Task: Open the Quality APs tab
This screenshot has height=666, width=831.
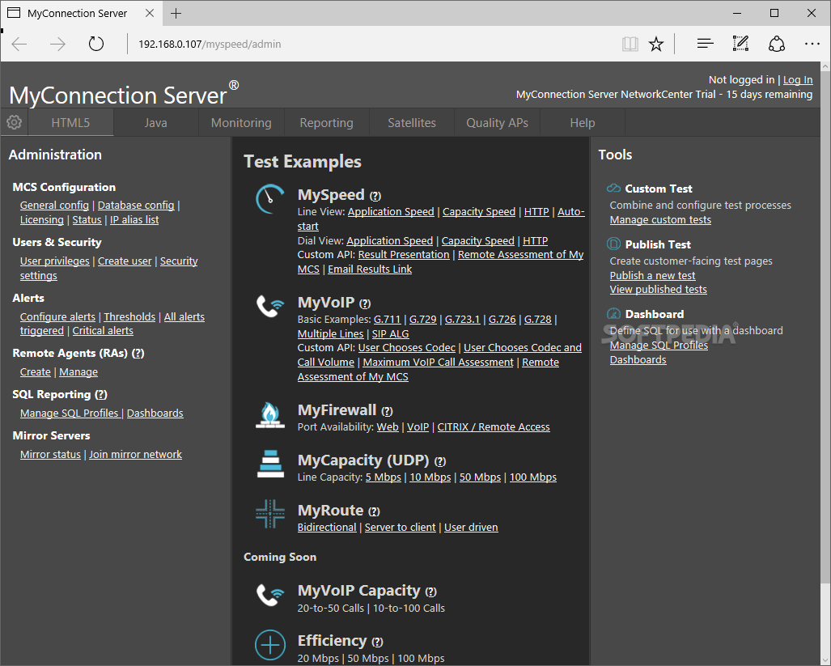Action: pyautogui.click(x=497, y=122)
